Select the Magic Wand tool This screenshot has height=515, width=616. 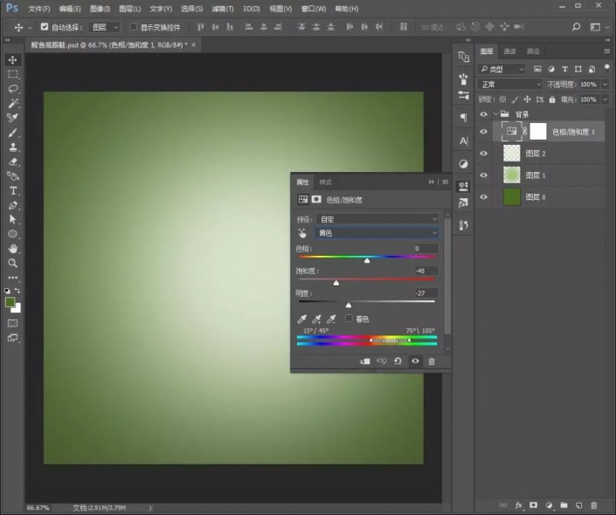point(12,103)
